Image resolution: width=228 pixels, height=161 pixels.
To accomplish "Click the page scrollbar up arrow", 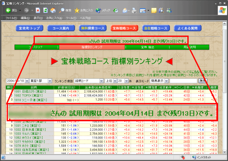I will (x=225, y=24).
